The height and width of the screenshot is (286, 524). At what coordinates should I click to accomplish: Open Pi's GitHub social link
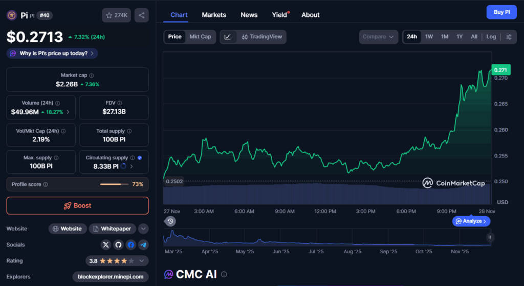coord(118,245)
